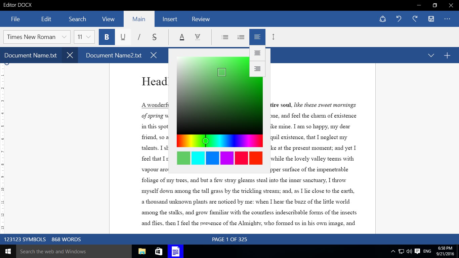Click the volume icon in system tray

coord(409,251)
